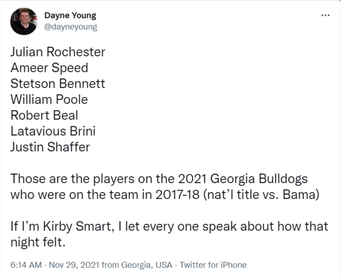Click the name Stetson Bennett in tweet
The width and height of the screenshot is (341, 279).
pyautogui.click(x=58, y=84)
